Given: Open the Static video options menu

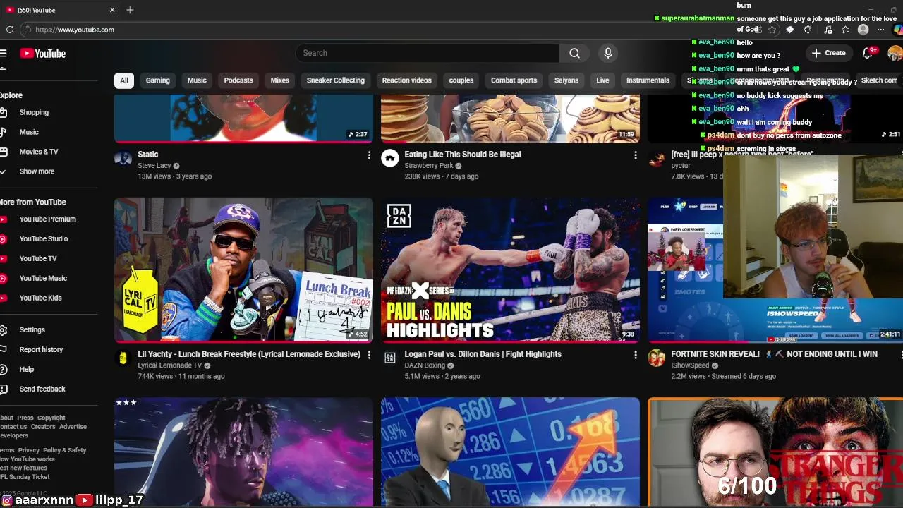Looking at the screenshot, I should coord(369,155).
